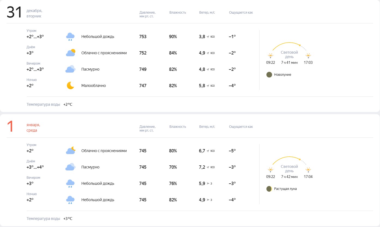The width and height of the screenshot is (380, 227).
Task: Click the sunset icon above 17:03
Action: pos(308,56)
